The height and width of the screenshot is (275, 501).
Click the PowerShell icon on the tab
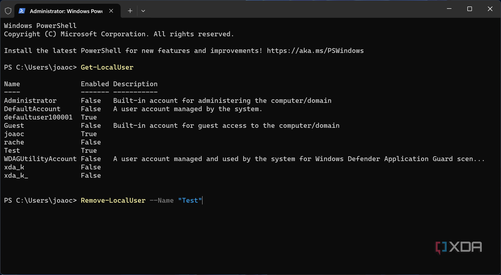(22, 11)
